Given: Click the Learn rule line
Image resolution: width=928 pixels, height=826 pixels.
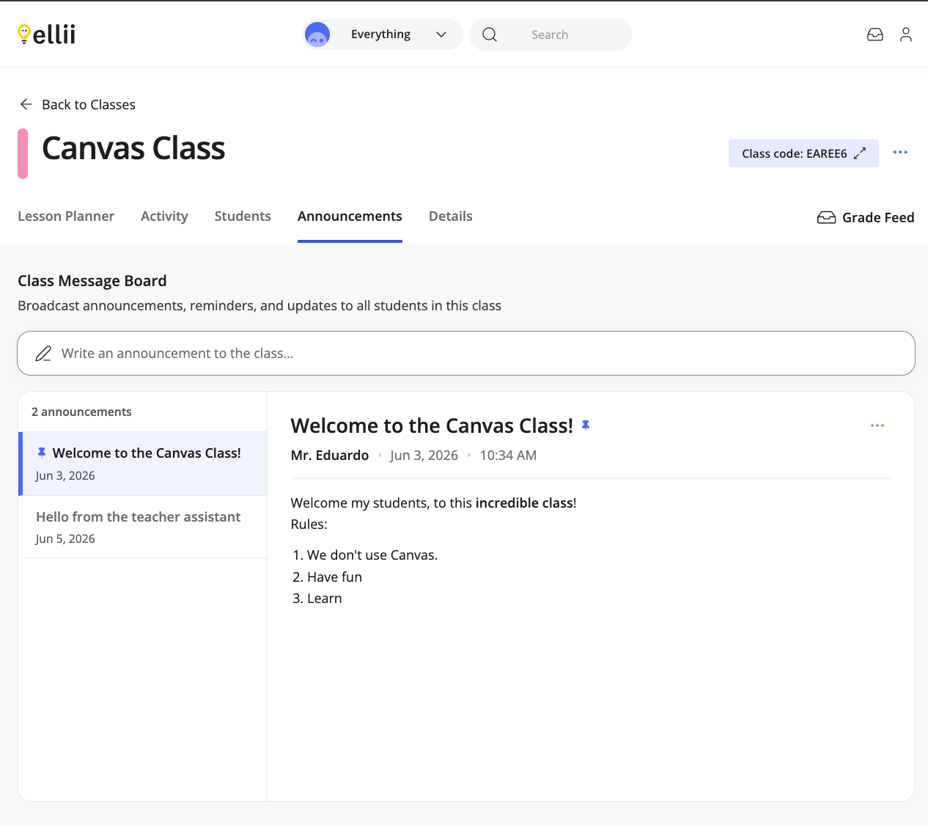Looking at the screenshot, I should coord(325,599).
